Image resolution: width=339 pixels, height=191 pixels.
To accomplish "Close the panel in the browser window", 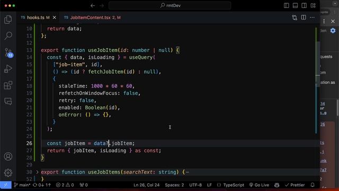I will coord(333,21).
